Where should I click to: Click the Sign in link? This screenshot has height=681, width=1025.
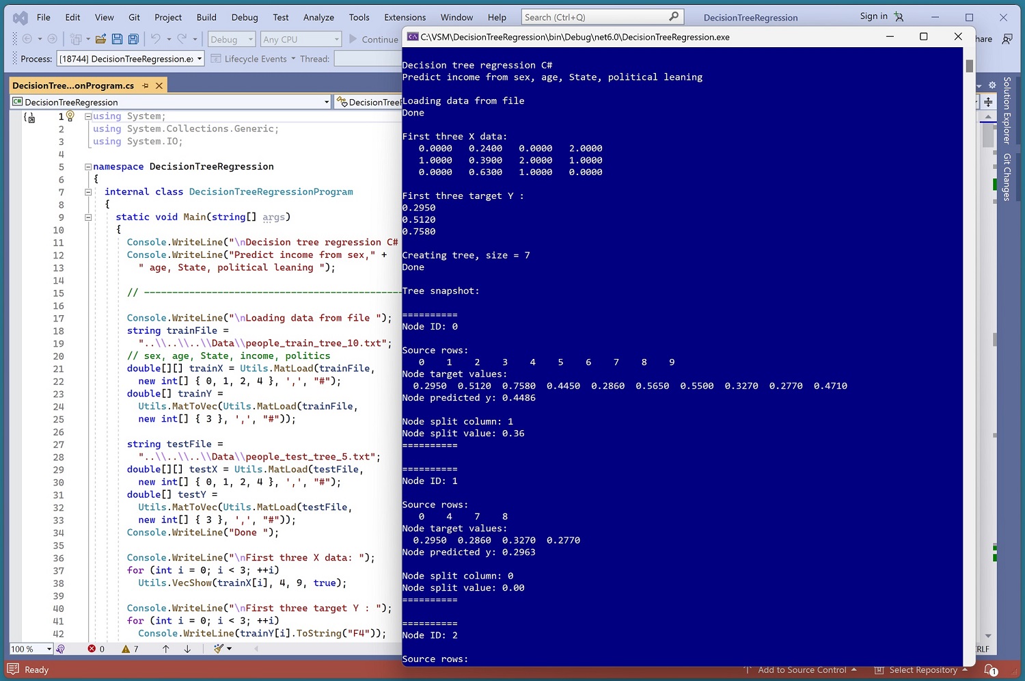(873, 16)
